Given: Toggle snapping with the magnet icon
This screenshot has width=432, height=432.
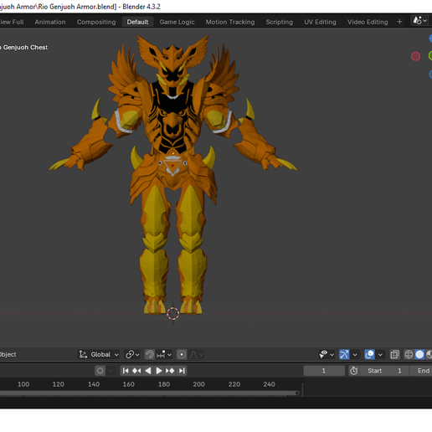Looking at the screenshot, I should tap(150, 354).
